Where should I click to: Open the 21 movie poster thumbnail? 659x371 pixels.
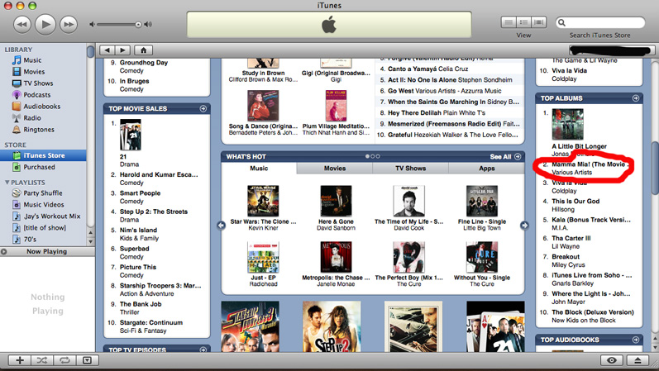click(x=131, y=135)
